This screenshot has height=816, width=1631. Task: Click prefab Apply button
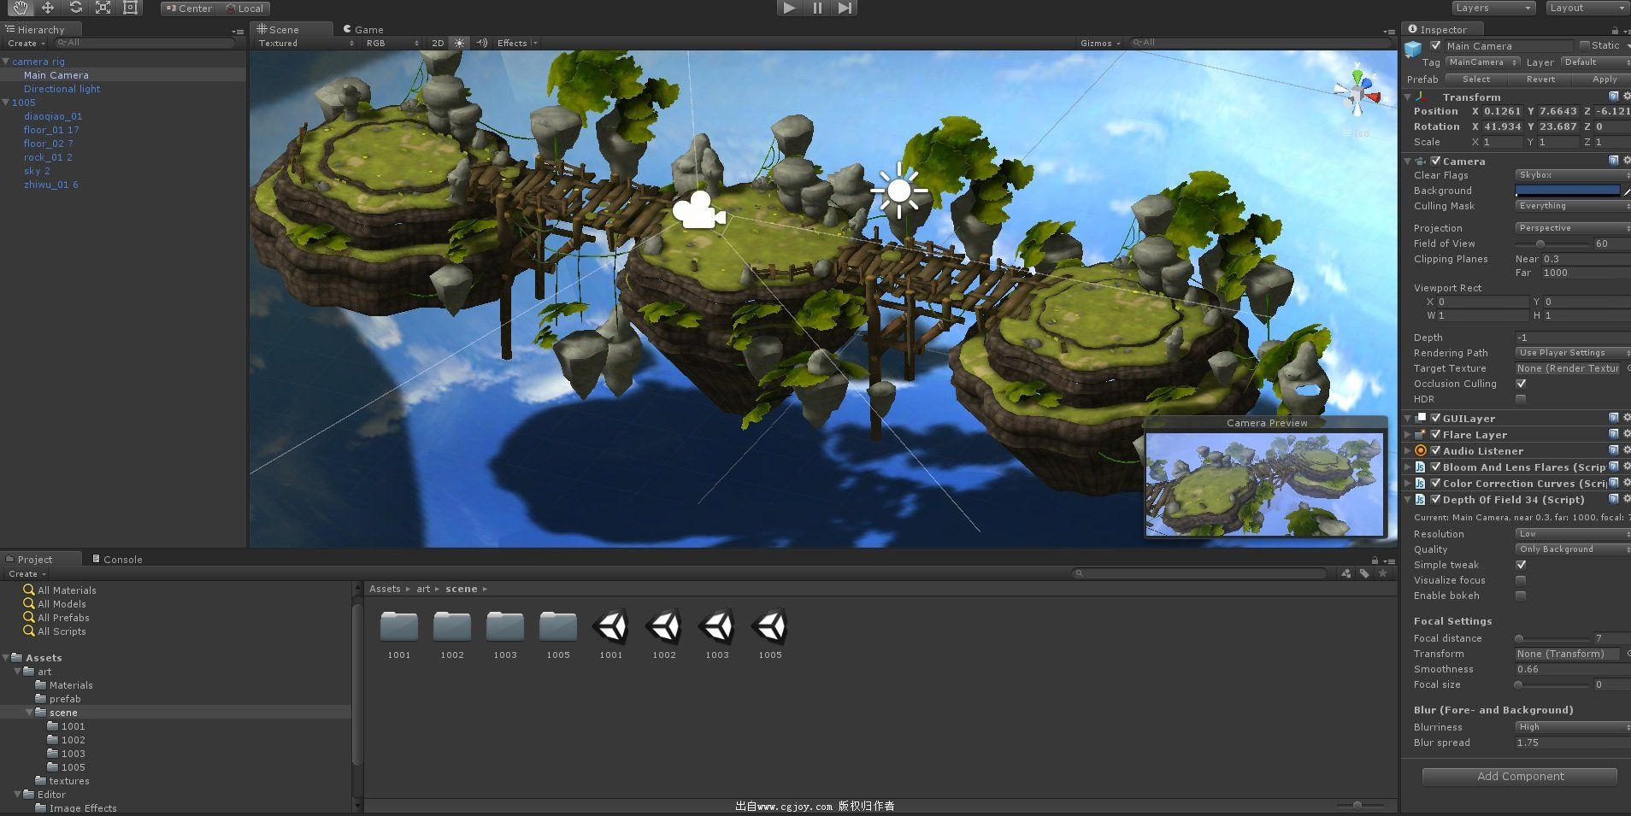(x=1604, y=79)
